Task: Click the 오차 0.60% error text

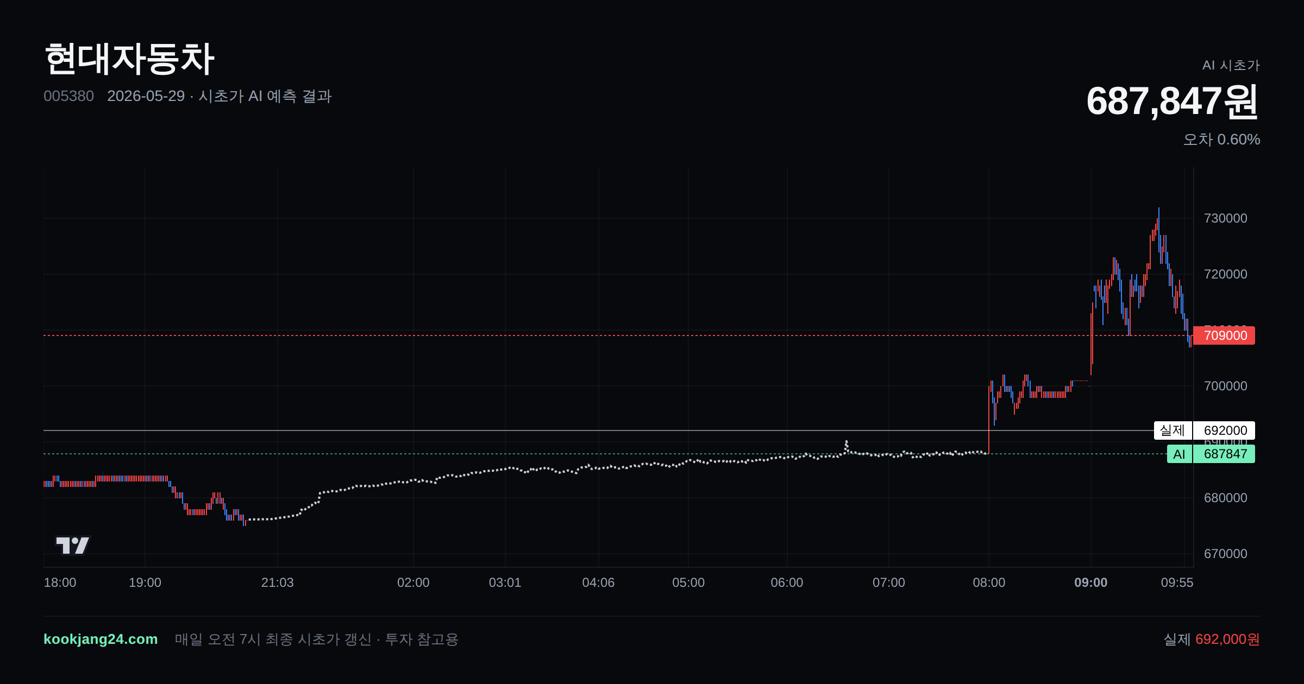Action: click(x=1221, y=140)
